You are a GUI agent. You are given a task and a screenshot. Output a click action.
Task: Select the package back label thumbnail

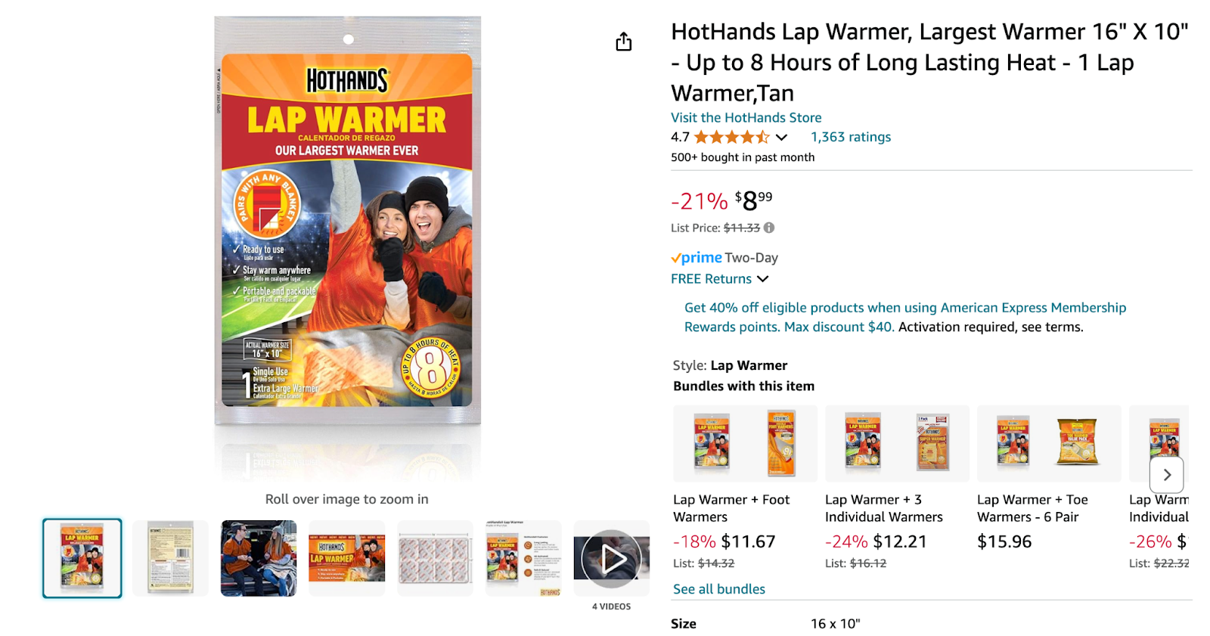coord(170,558)
